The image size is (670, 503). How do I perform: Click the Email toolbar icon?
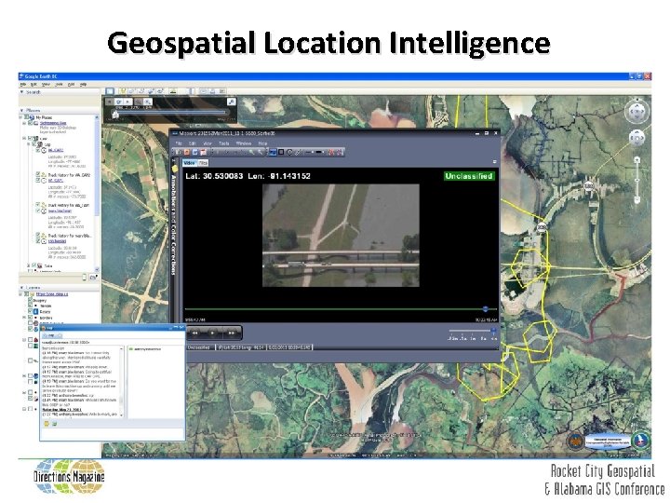204,91
